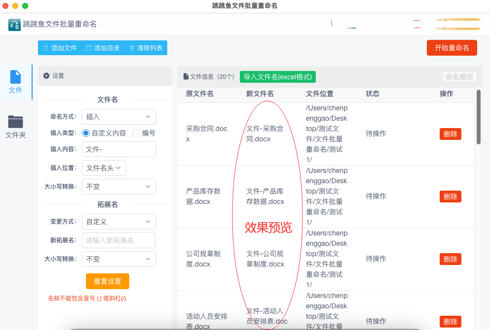
Task: Click file path cell in 采购合同 row
Action: pos(327,134)
